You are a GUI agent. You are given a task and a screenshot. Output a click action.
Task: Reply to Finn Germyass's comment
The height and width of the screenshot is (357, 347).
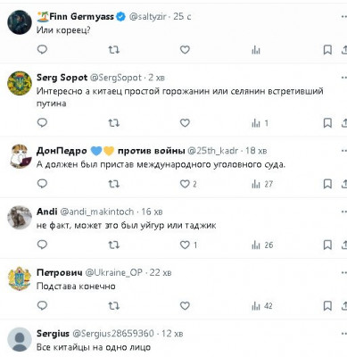(x=42, y=49)
